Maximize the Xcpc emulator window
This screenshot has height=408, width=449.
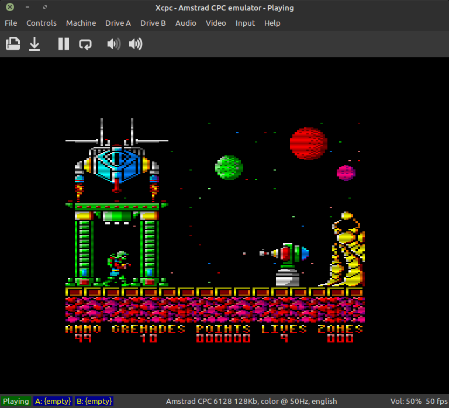click(45, 7)
